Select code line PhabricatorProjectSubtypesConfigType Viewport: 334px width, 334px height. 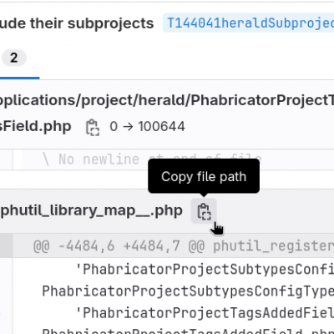click(x=188, y=291)
